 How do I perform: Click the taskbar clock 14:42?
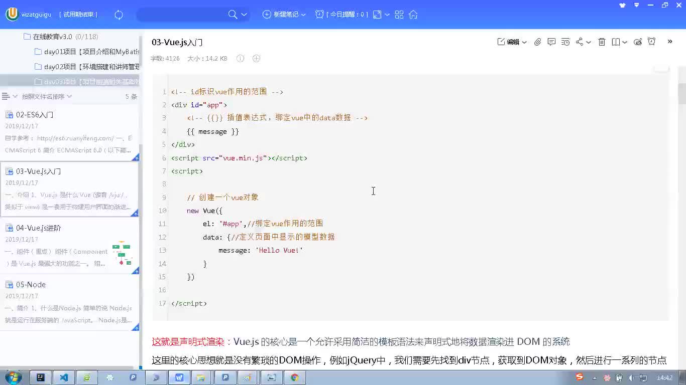tap(664, 378)
